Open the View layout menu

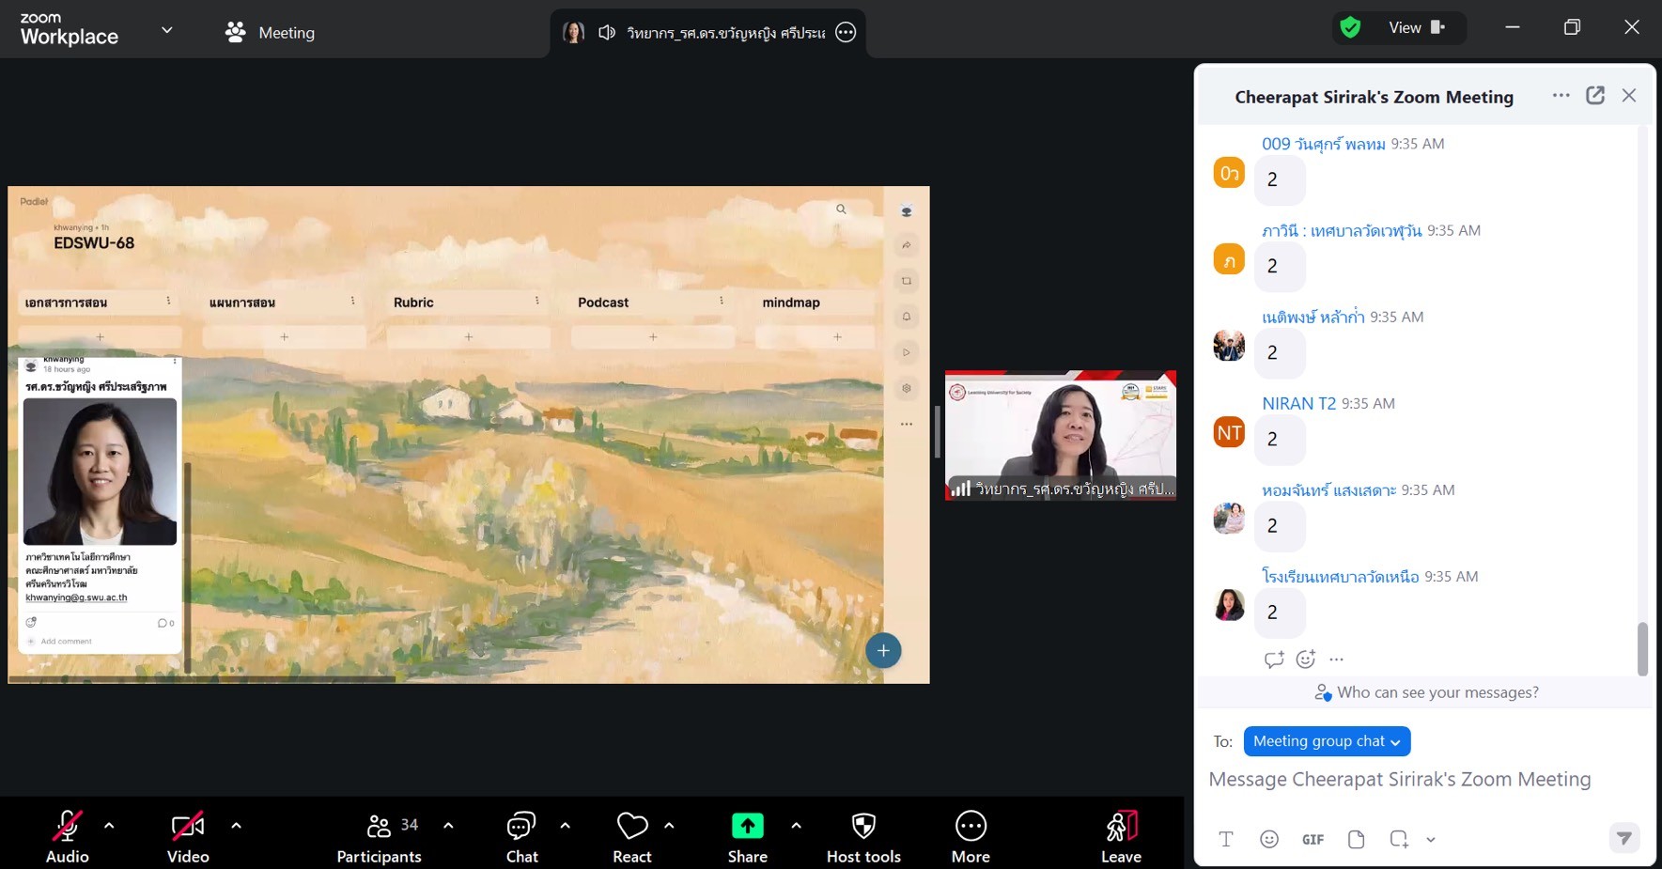1415,28
